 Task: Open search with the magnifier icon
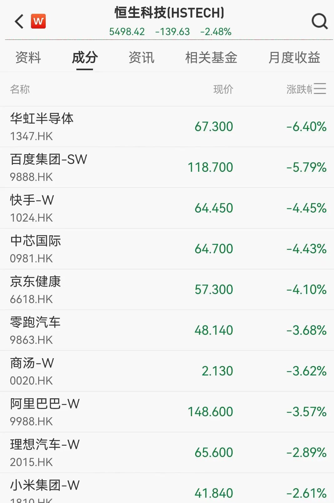coord(319,21)
